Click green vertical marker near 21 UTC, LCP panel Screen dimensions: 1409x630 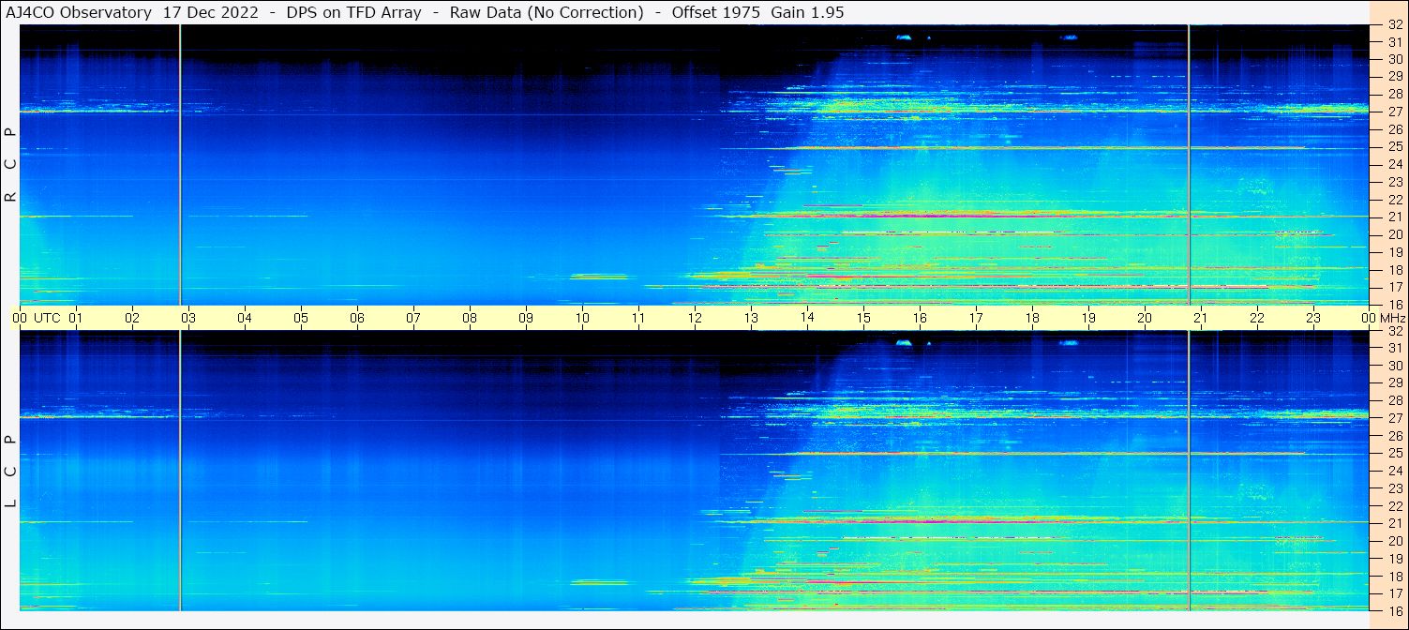click(x=1189, y=471)
